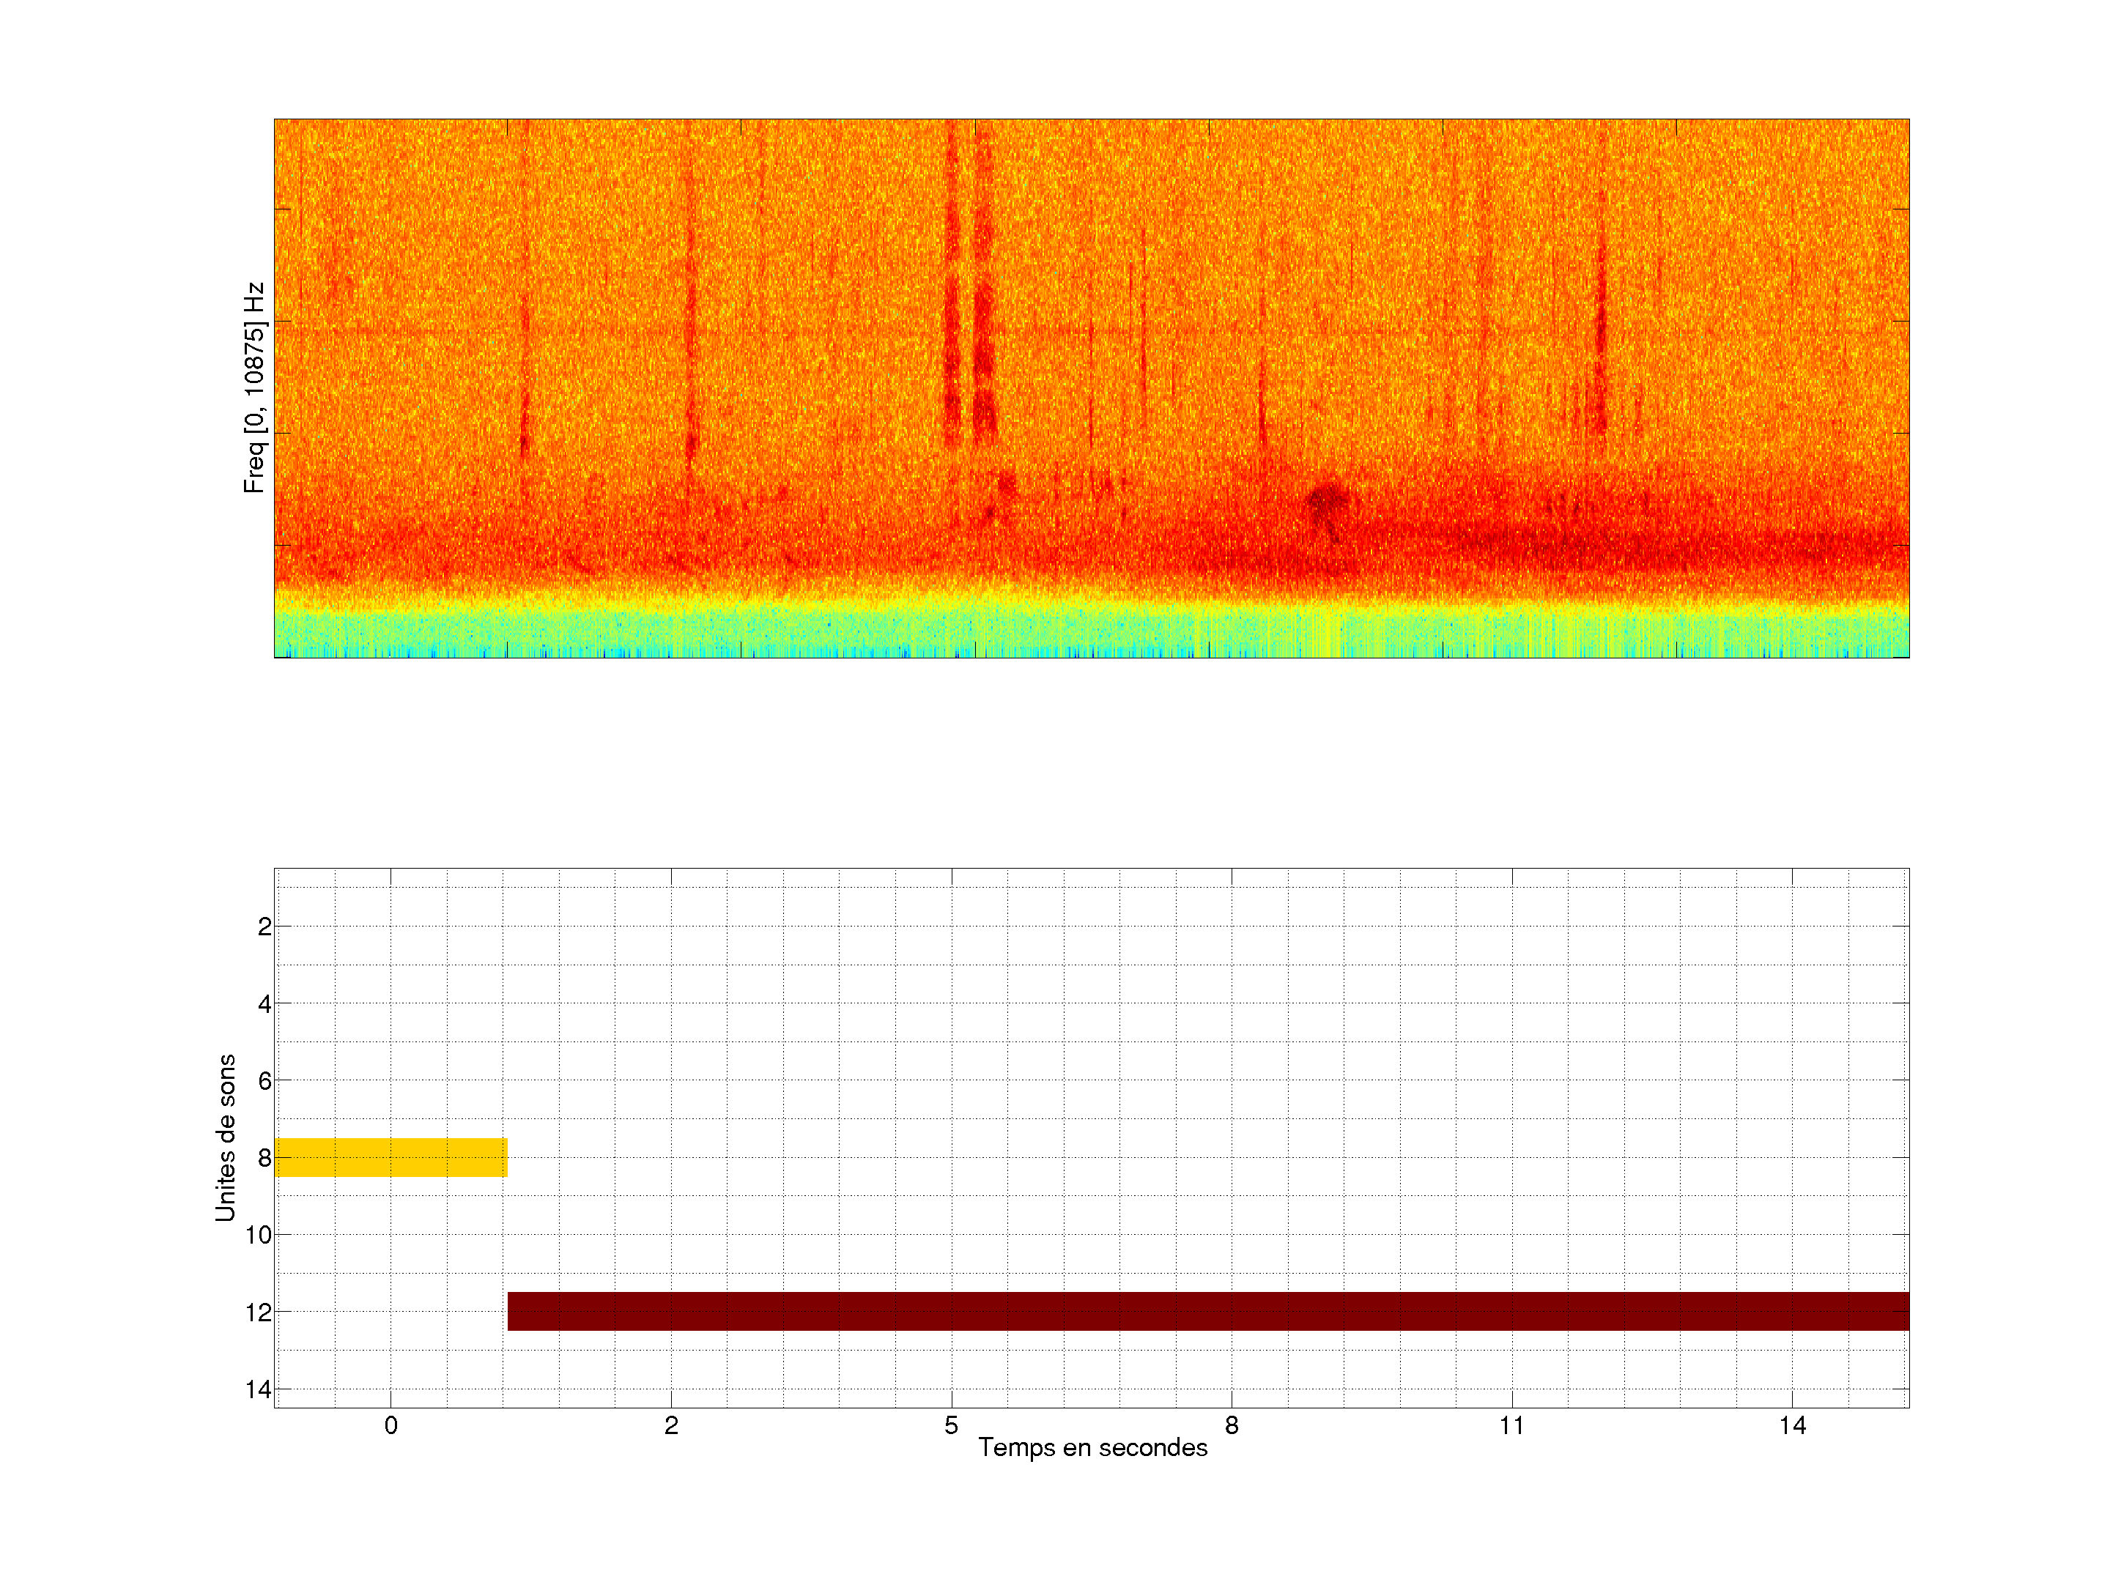Viewport: 2110px width, 1582px height.
Task: Click y-axis tick label 2
Action: pos(264,927)
